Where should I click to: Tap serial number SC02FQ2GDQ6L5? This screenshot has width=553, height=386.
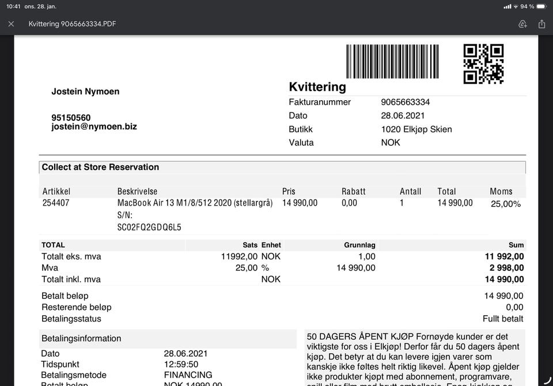pyautogui.click(x=149, y=227)
